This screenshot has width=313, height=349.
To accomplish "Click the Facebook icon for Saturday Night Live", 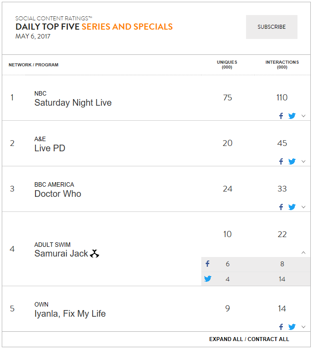I will 281,116.
